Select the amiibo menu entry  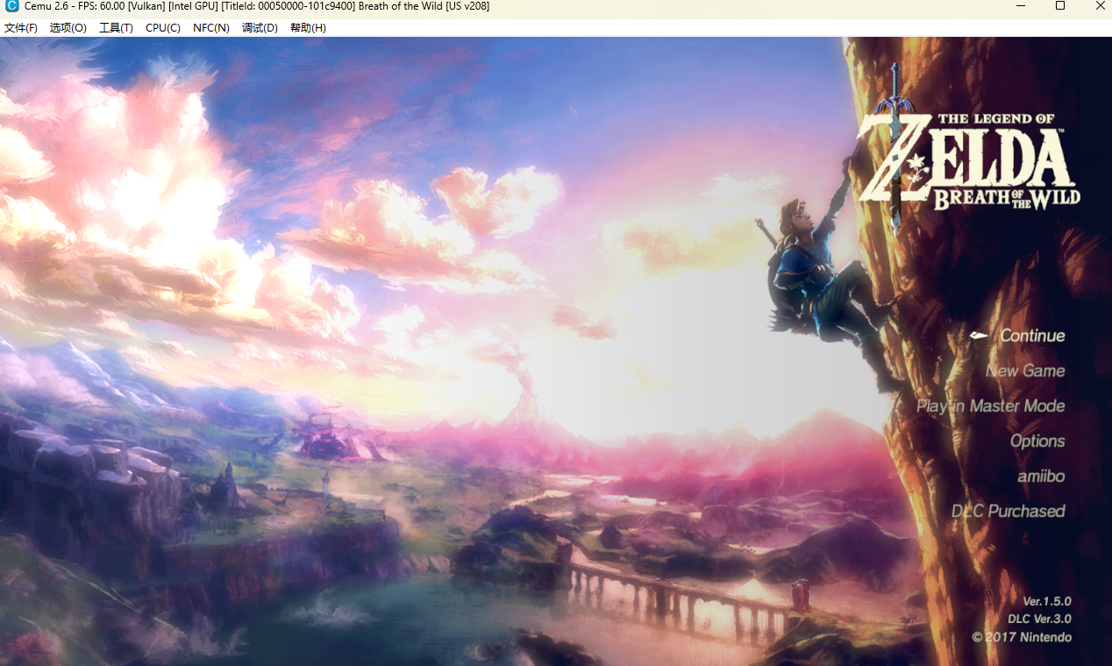[x=1041, y=476]
